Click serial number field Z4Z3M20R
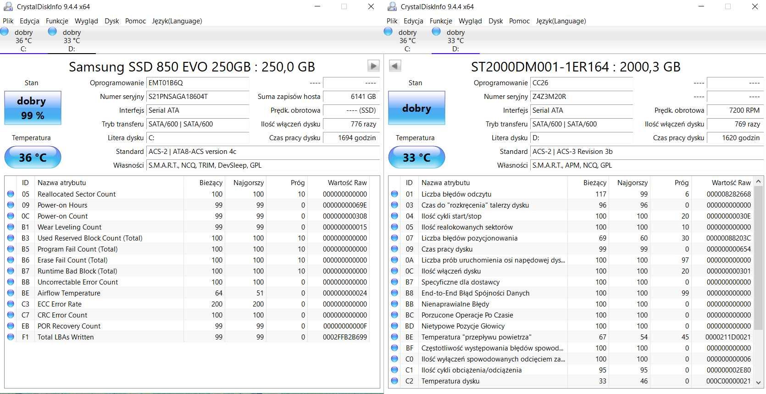Viewport: 766px width, 394px height. click(x=582, y=97)
